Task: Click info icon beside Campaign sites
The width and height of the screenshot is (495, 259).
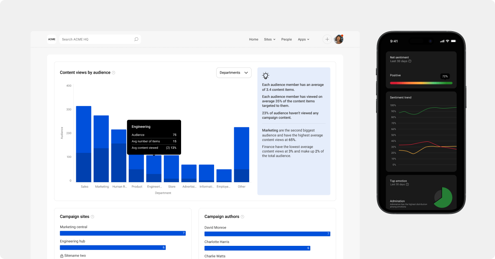Action: [92, 217]
